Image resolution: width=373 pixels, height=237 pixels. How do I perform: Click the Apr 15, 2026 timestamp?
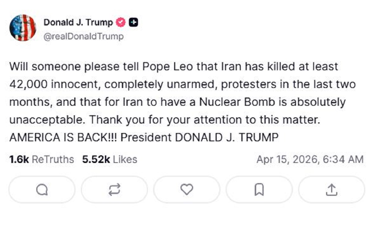[310, 159]
